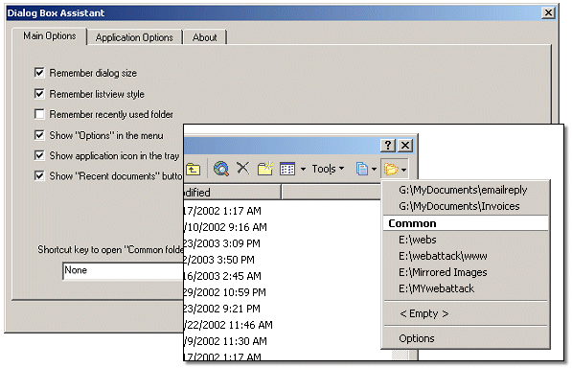Select the row dated 22/2002 11:46 AM

coord(228,325)
